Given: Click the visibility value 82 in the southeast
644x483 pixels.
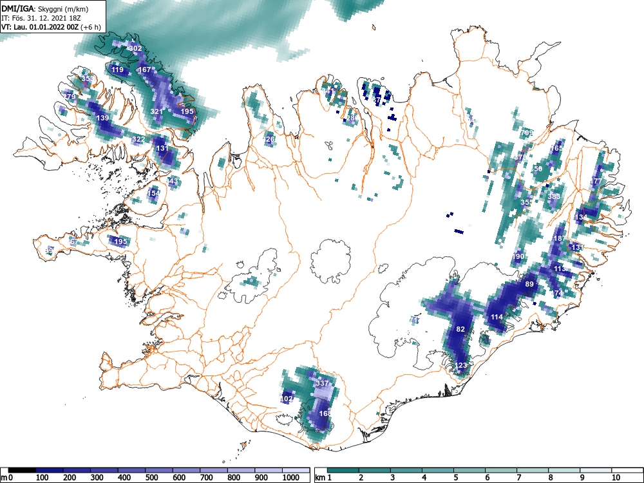Looking at the screenshot, I should click(460, 329).
